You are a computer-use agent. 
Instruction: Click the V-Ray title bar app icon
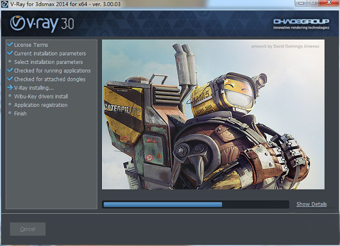(5, 4)
